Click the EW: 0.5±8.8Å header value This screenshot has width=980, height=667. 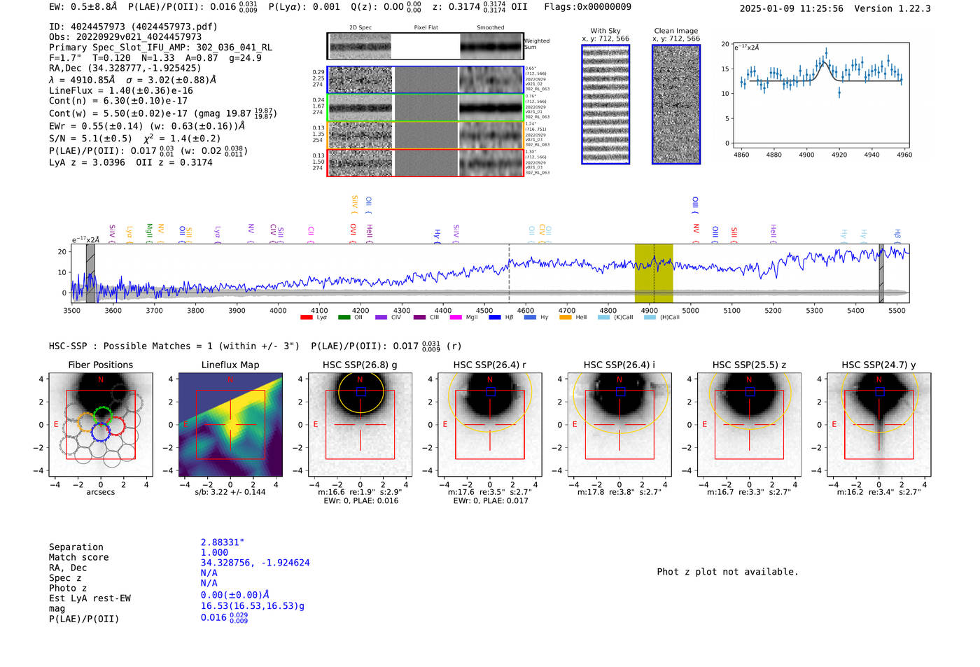click(x=83, y=6)
